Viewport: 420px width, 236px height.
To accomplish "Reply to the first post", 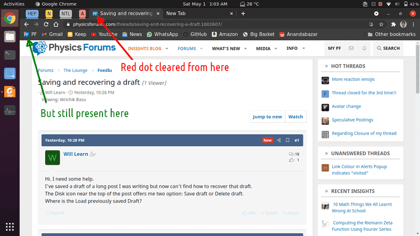I will pos(291,213).
